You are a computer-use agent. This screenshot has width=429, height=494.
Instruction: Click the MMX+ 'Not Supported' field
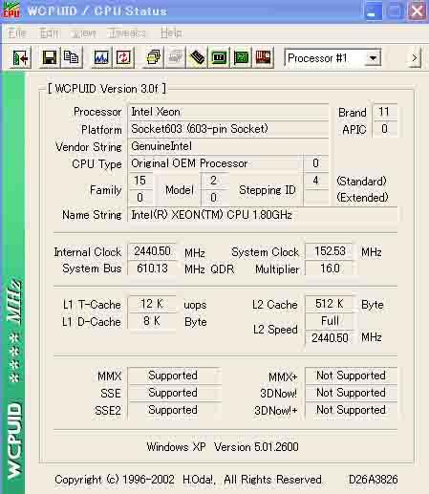(351, 376)
